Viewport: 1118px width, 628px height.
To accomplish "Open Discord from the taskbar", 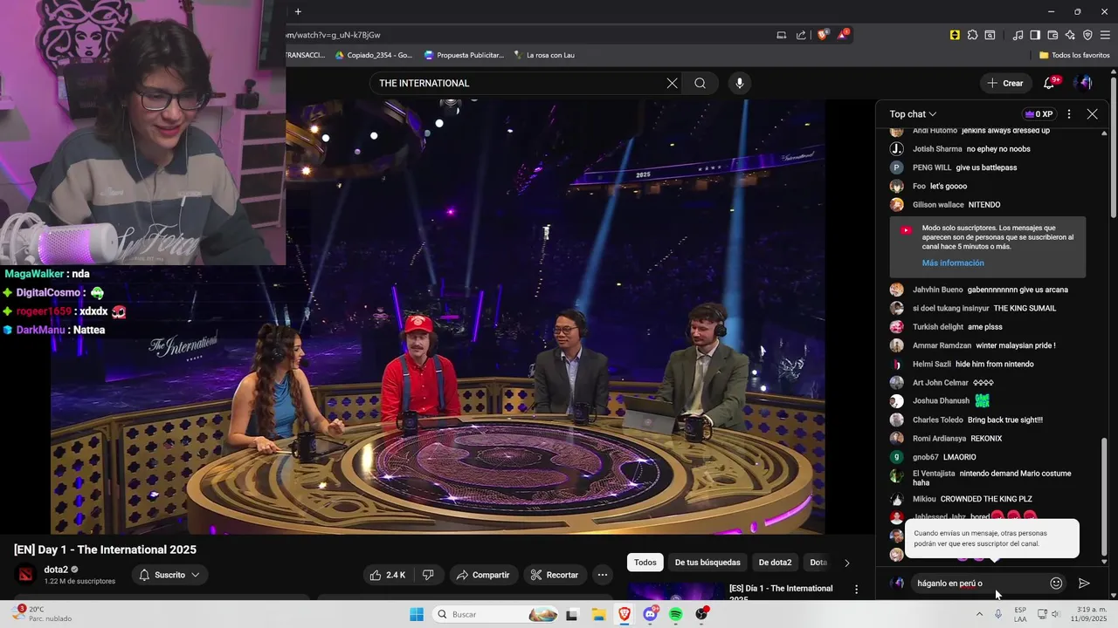I will click(650, 614).
